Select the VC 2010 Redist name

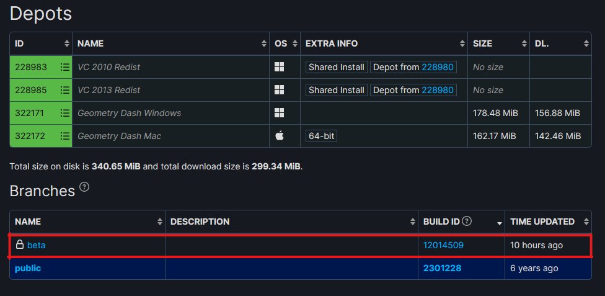pyautogui.click(x=109, y=67)
